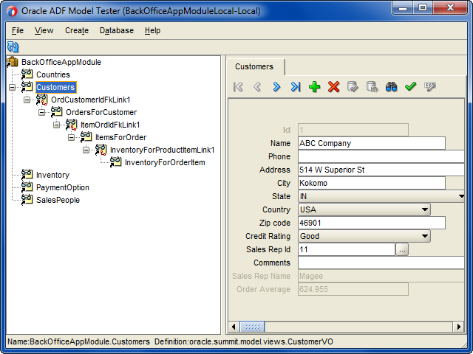
Task: Maximize the Model Tester window
Action: click(x=423, y=8)
